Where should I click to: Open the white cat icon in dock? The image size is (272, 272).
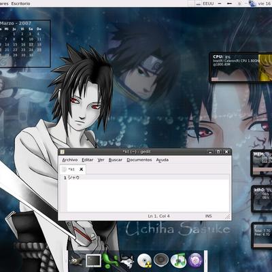pyautogui.click(x=127, y=260)
